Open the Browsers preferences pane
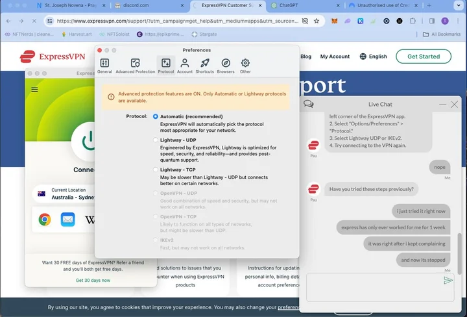 (x=225, y=65)
